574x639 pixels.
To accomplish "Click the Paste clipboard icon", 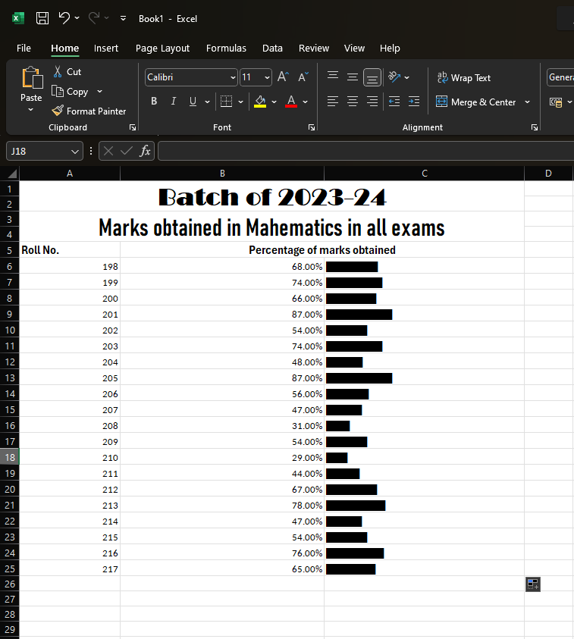I will tap(32, 77).
